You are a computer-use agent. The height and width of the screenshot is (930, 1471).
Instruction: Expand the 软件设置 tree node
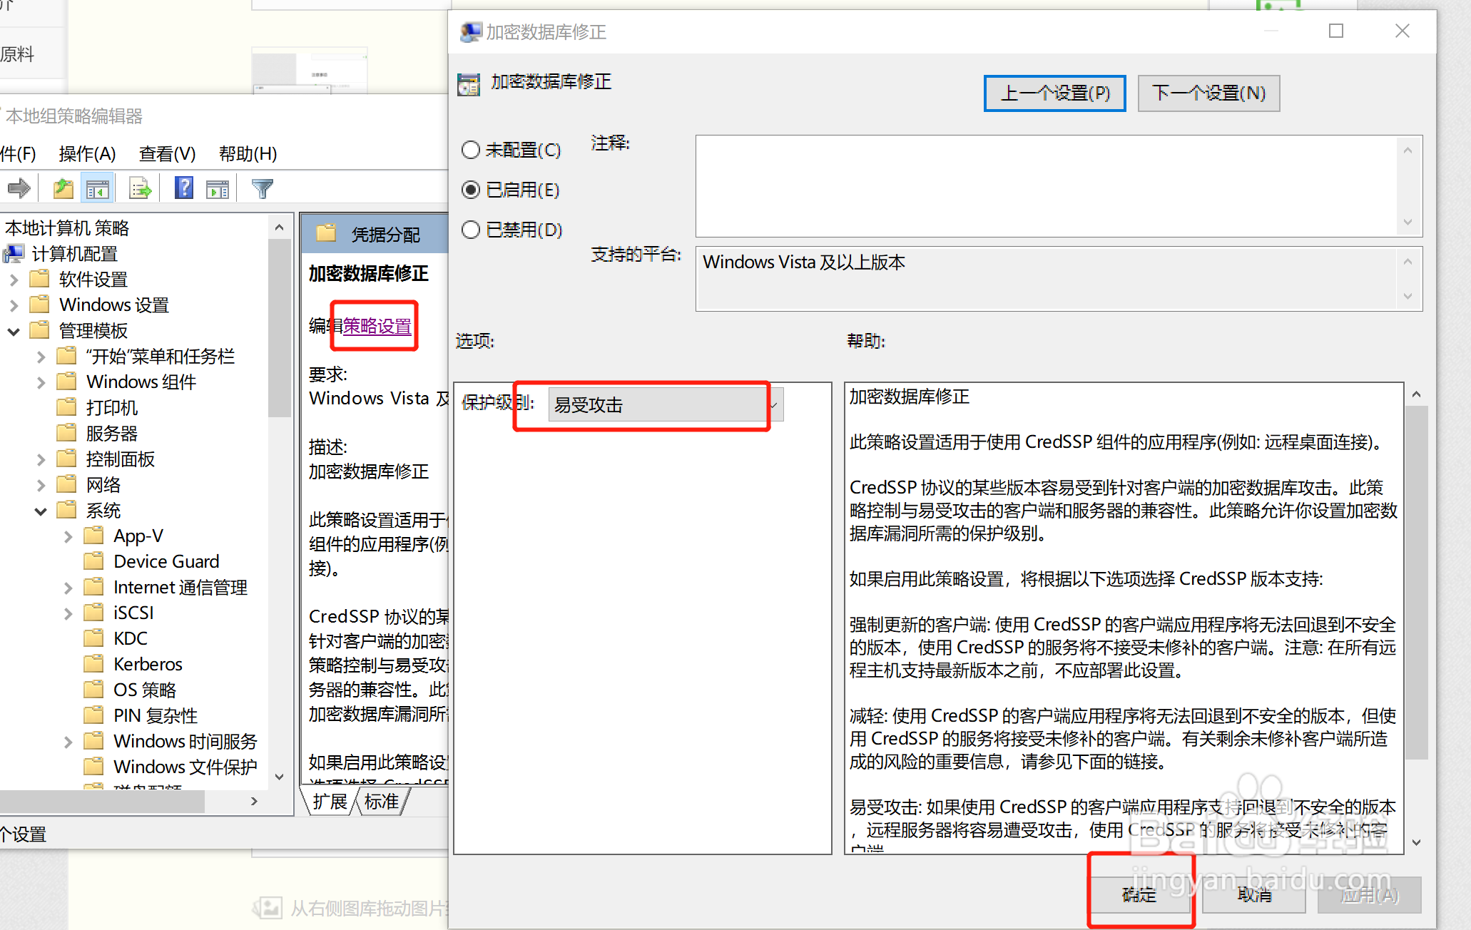coord(14,280)
